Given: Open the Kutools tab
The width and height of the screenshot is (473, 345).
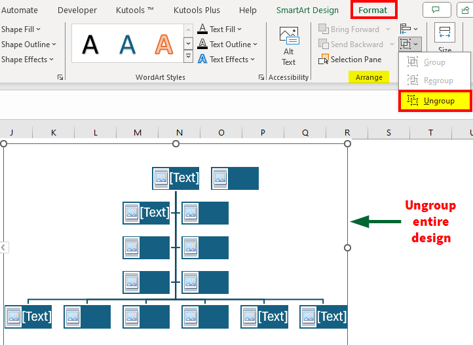Looking at the screenshot, I should [134, 10].
